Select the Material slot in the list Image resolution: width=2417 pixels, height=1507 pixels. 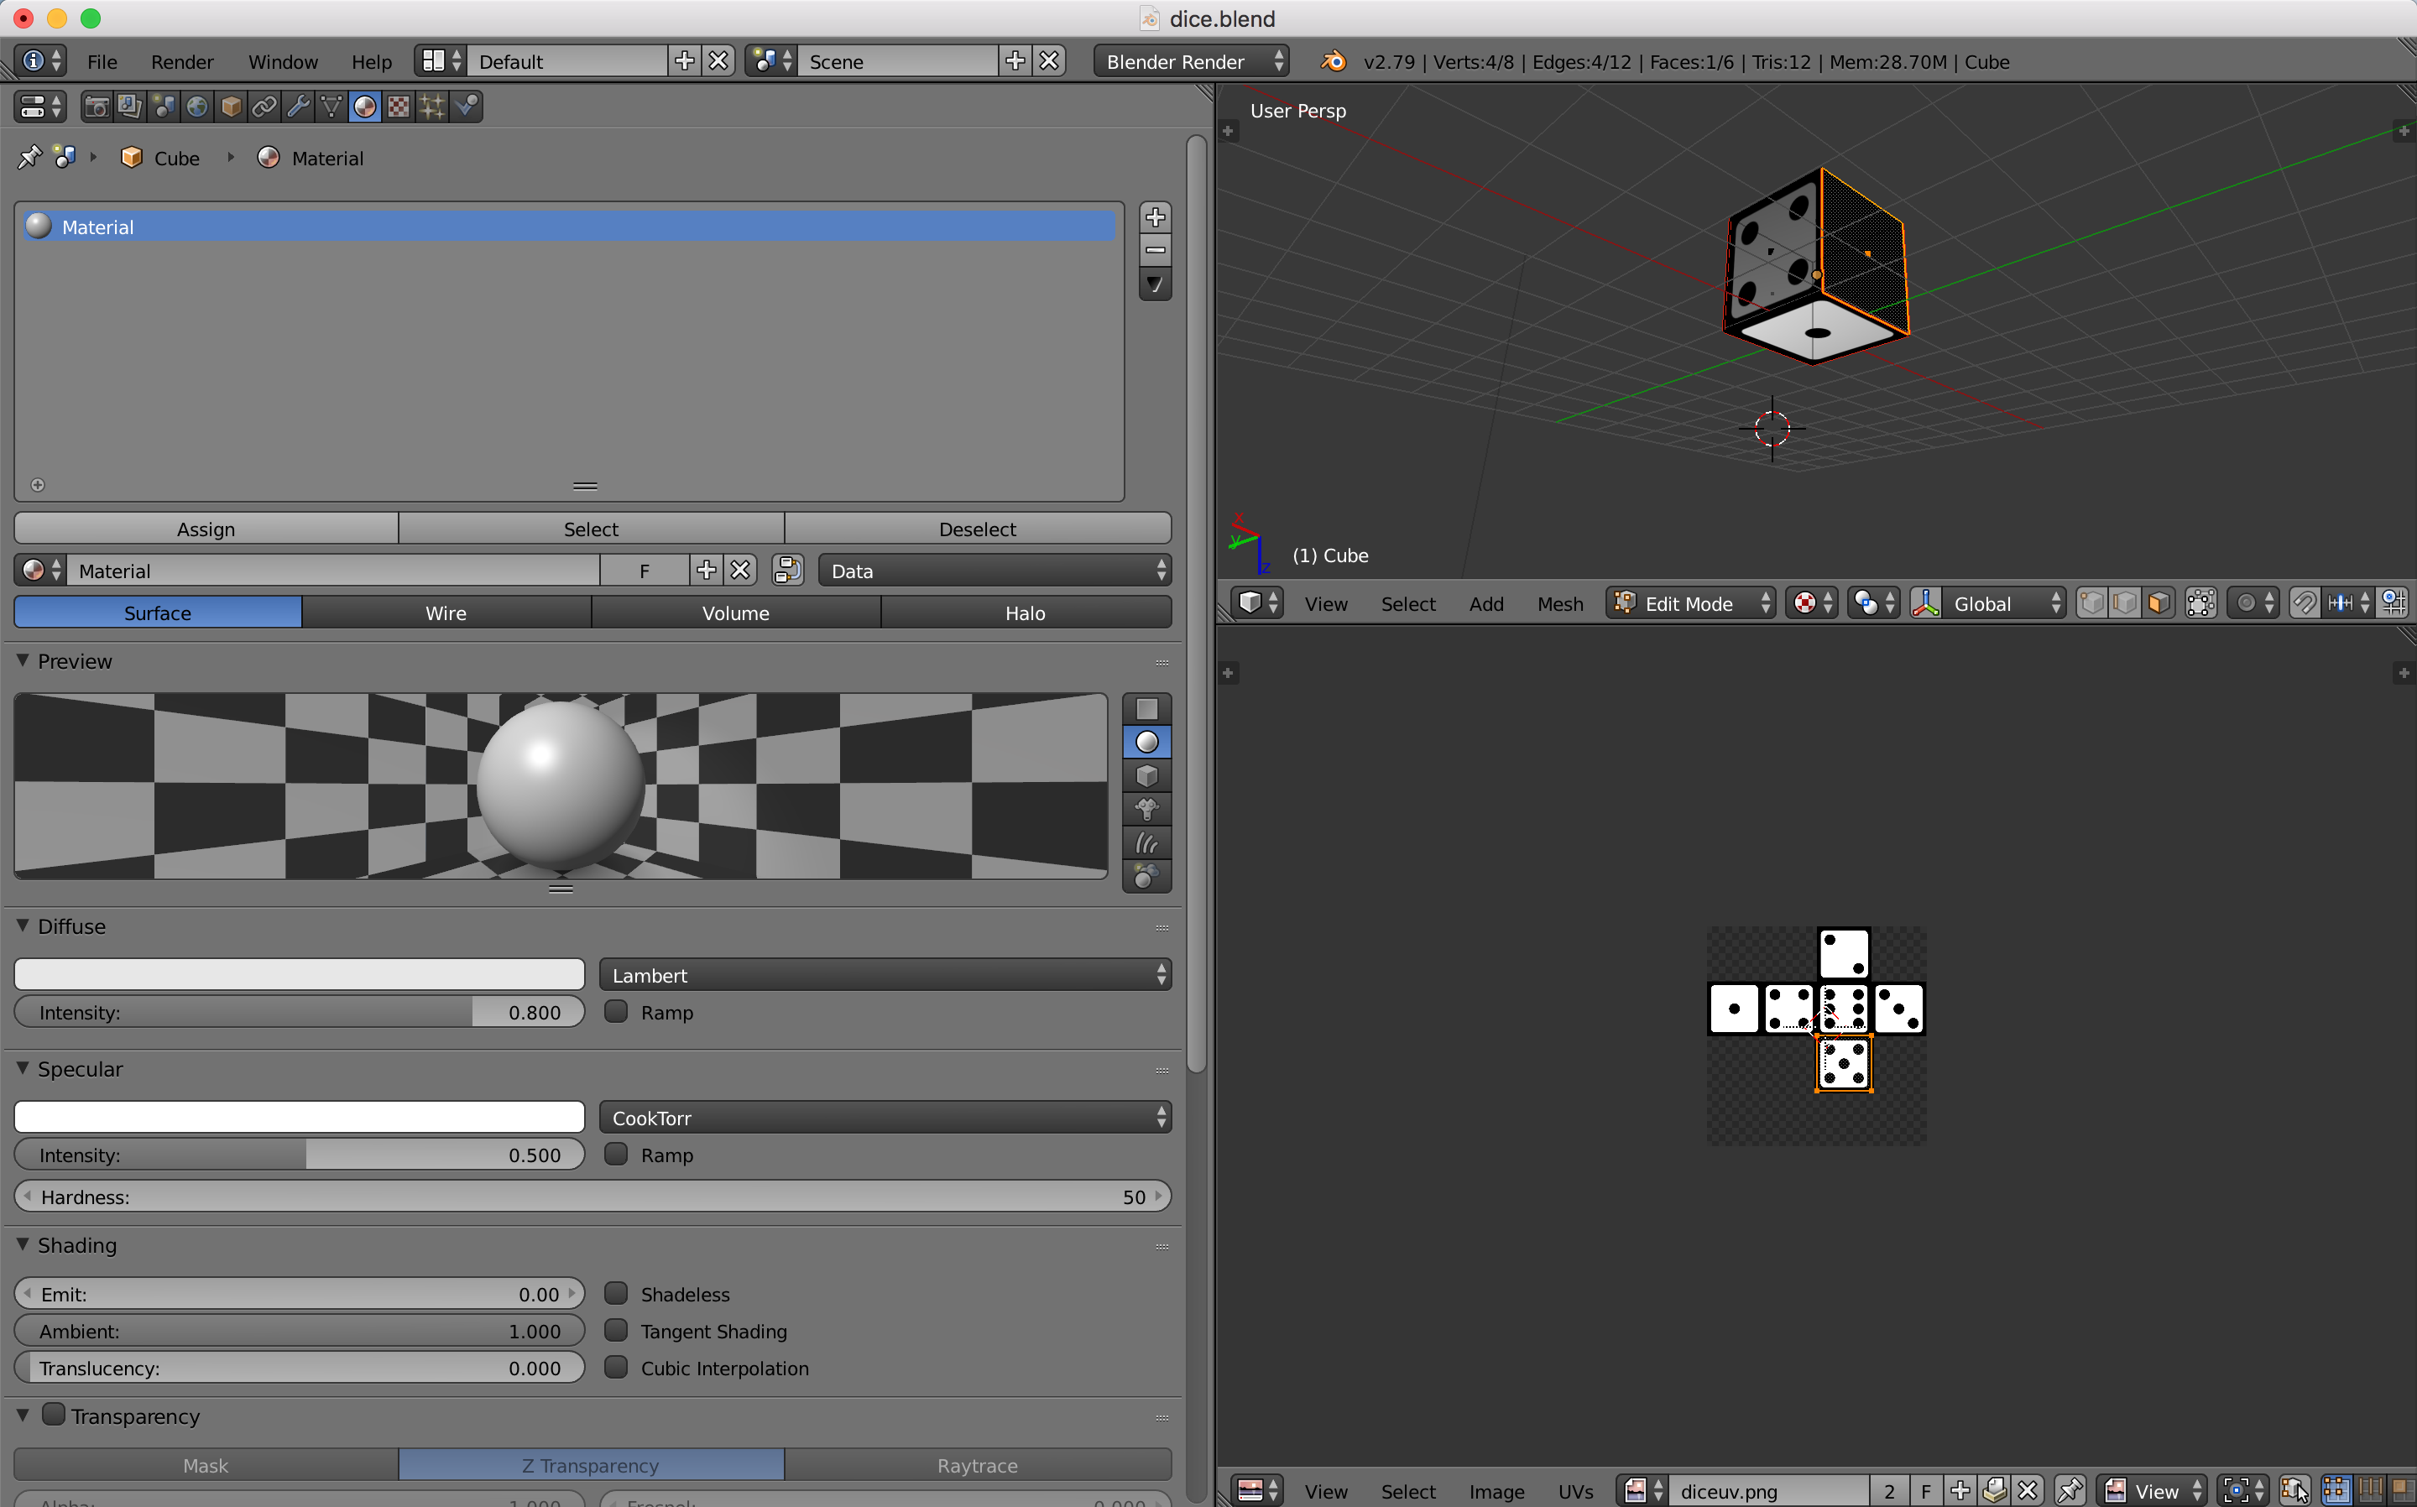click(568, 227)
